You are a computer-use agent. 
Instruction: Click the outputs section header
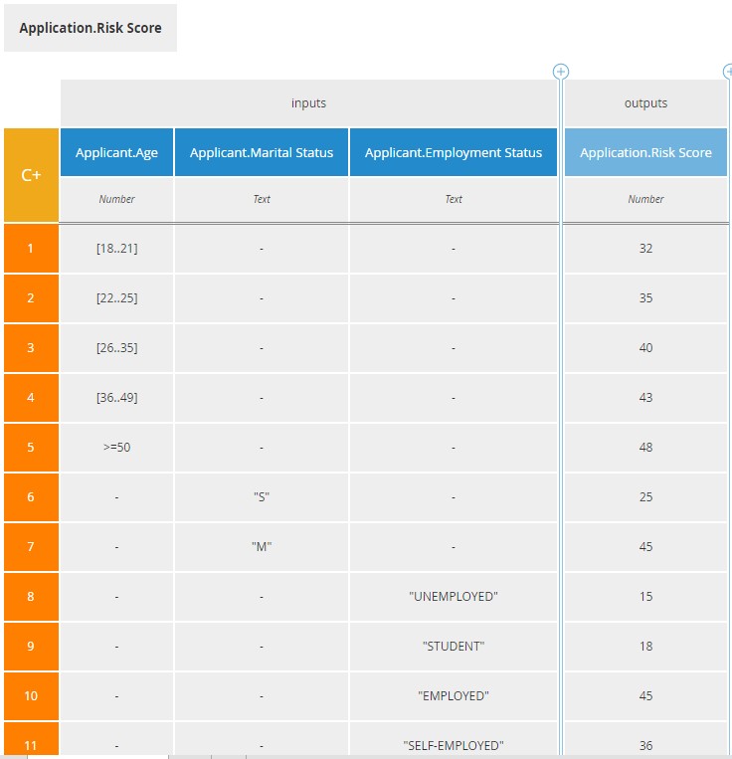pyautogui.click(x=645, y=103)
